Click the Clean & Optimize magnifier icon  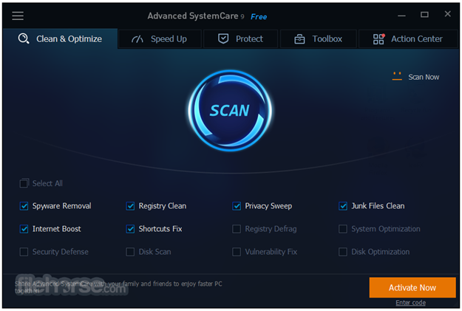24,38
